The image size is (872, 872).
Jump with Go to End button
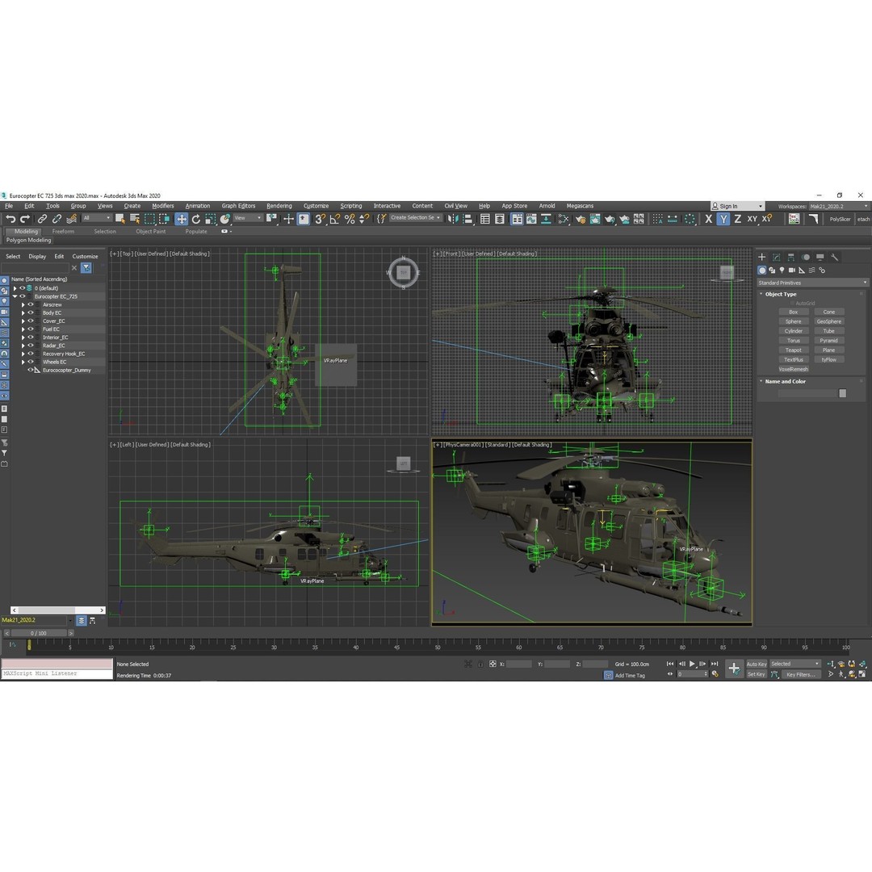[x=715, y=664]
